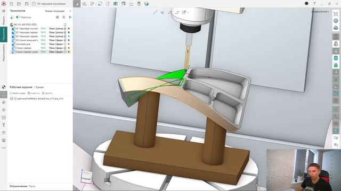Switch to the Технология side tab
Screen dimensions: 341x191
coord(4,34)
